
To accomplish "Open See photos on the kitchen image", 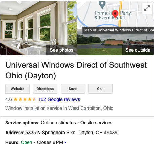I will 61,50.
